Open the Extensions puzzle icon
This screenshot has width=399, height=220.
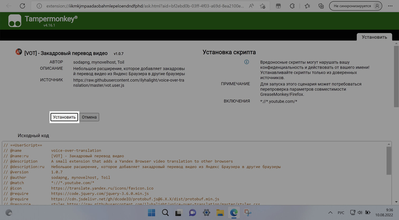292,6
